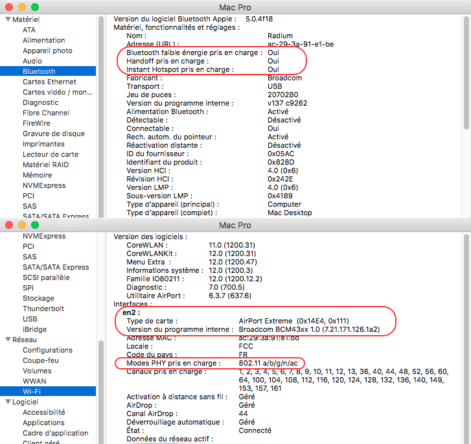Select the highlighted Bluetooth entry
Viewport: 471px width, 444px height.
click(x=48, y=71)
